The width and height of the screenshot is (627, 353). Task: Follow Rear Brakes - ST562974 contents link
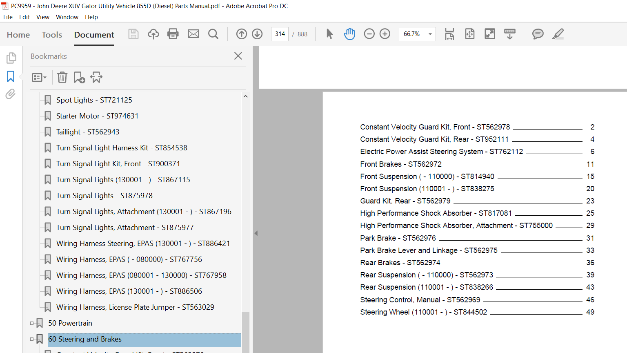pyautogui.click(x=400, y=263)
